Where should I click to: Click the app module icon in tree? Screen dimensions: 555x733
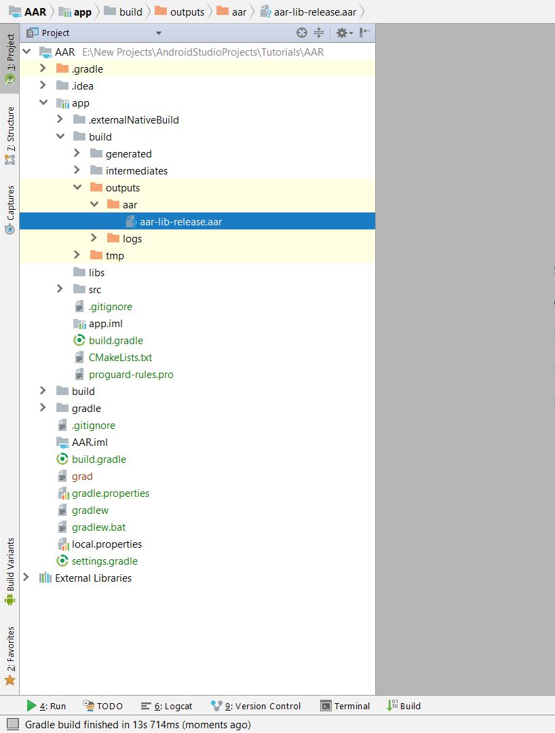coord(62,103)
